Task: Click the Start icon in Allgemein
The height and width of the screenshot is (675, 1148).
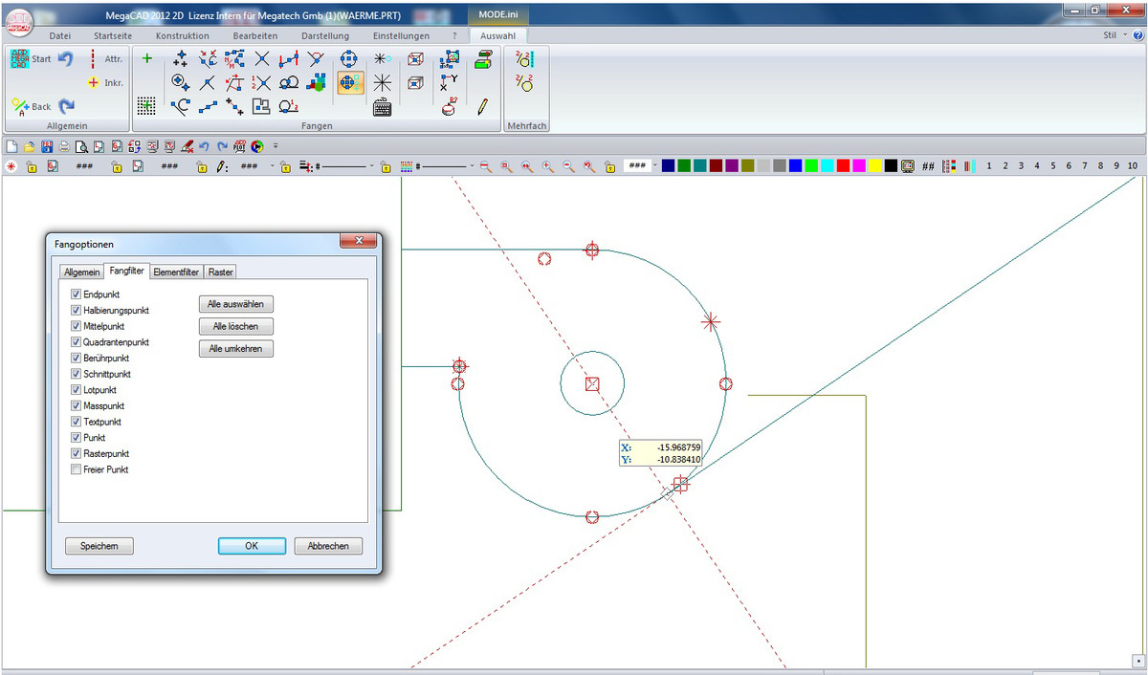Action: [21, 59]
